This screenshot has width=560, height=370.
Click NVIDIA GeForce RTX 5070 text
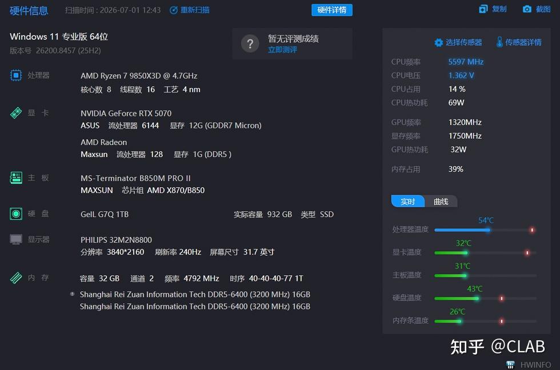tap(126, 114)
